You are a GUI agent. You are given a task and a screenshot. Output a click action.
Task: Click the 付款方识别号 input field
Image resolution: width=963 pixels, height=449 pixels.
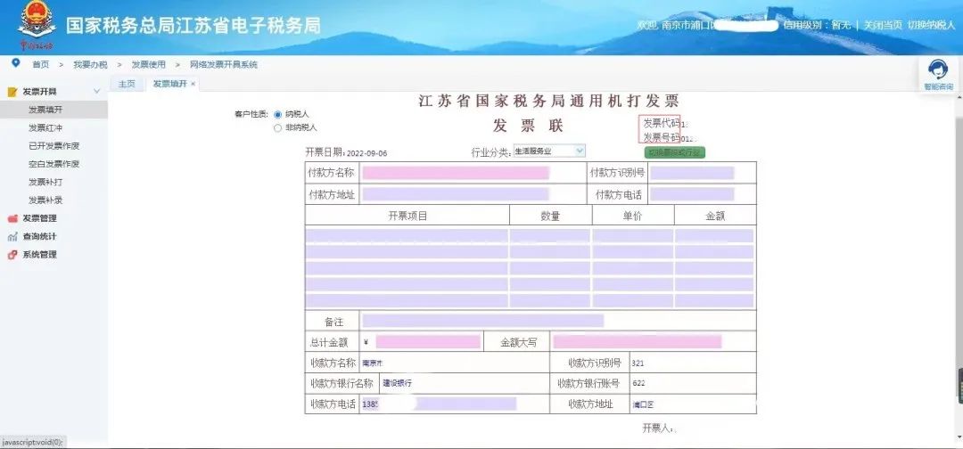click(692, 173)
